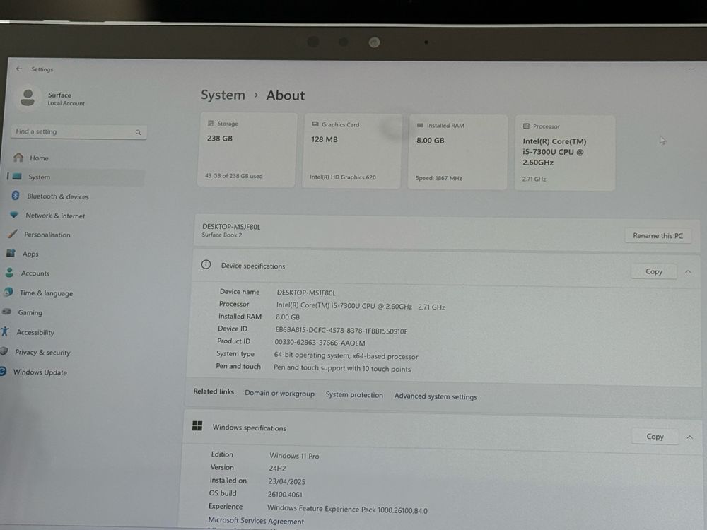Open Advanced system settings link

pos(436,396)
